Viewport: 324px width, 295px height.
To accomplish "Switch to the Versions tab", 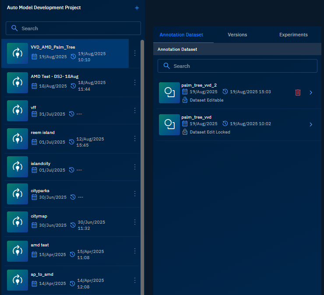I will 237,35.
